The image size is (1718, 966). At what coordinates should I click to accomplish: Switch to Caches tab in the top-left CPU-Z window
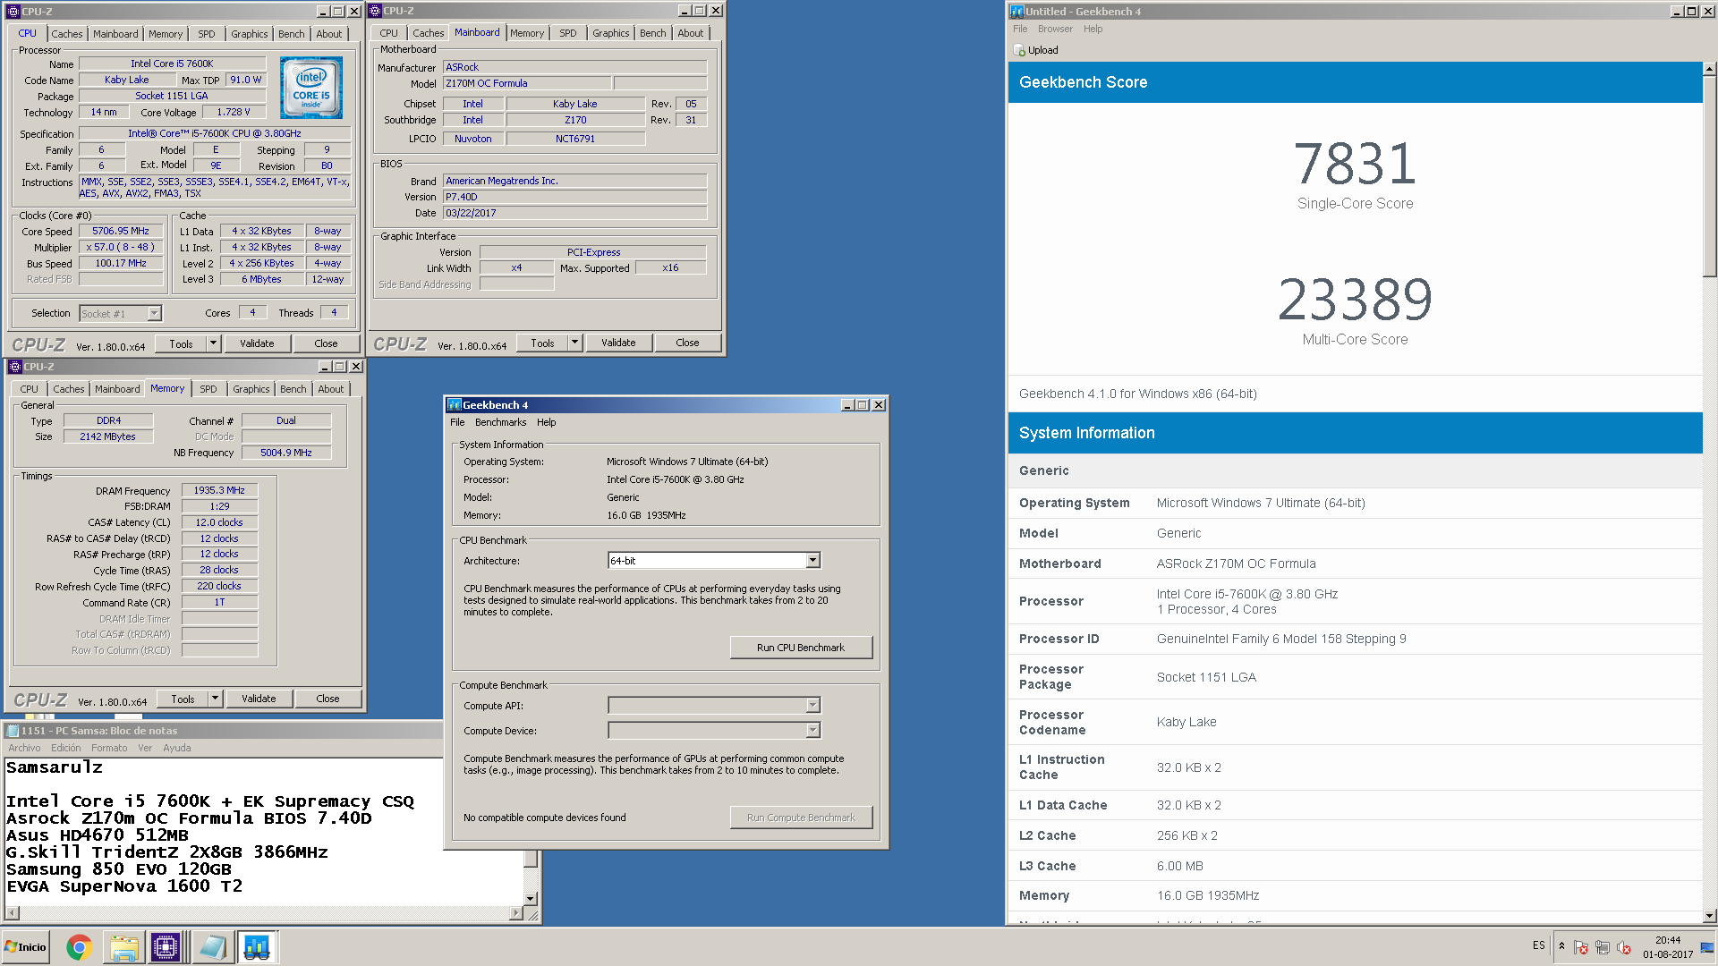pyautogui.click(x=67, y=34)
